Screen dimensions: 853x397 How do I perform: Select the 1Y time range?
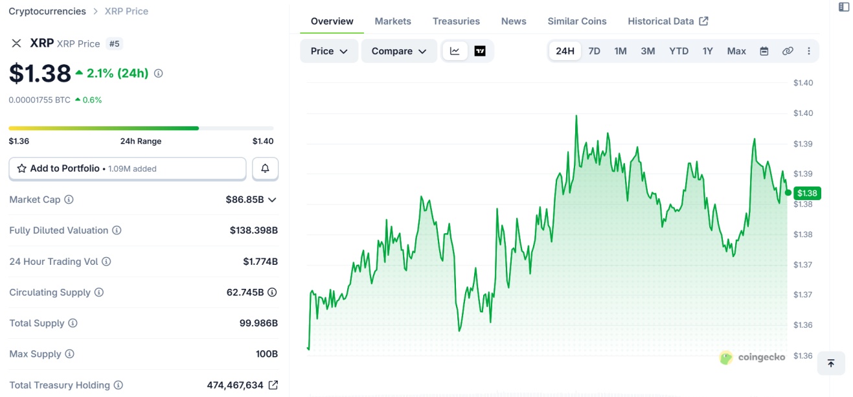pos(708,51)
